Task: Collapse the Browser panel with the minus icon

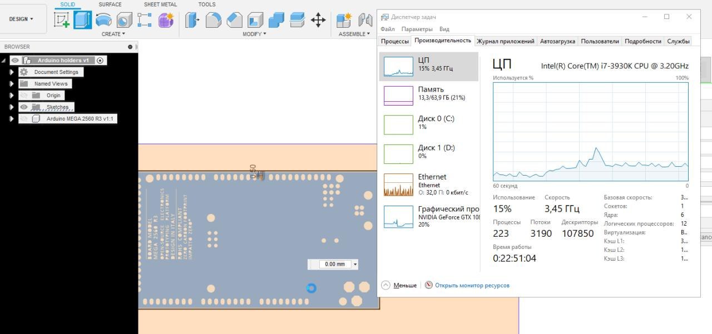Action: (130, 47)
